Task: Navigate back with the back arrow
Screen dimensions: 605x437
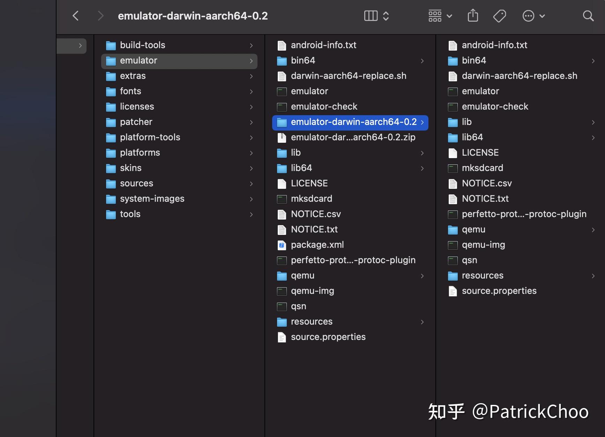Action: pos(76,16)
